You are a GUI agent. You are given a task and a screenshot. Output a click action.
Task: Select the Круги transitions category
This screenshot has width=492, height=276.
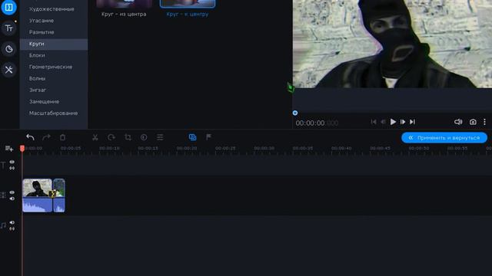pos(54,44)
